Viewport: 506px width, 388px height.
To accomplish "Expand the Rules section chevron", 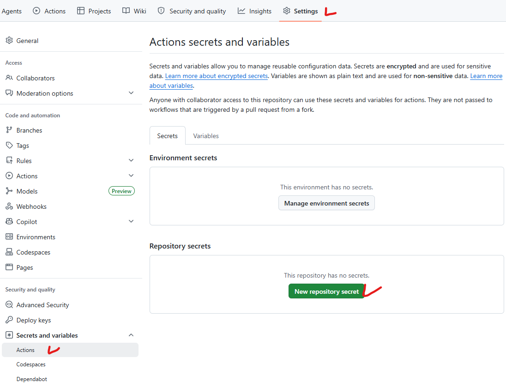I will [131, 160].
